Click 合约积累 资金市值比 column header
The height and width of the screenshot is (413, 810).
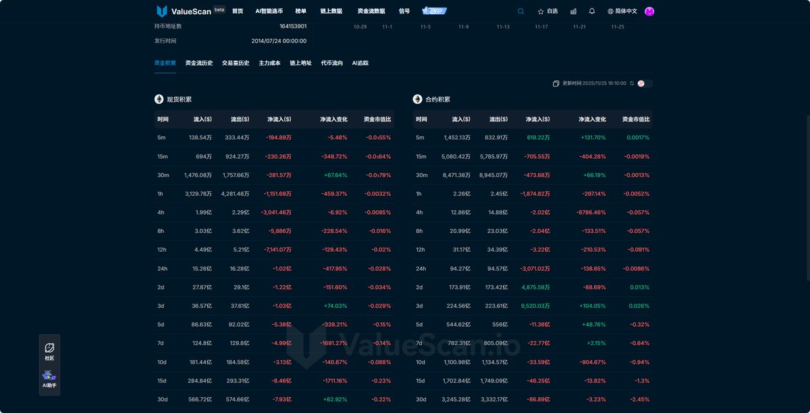pos(636,119)
